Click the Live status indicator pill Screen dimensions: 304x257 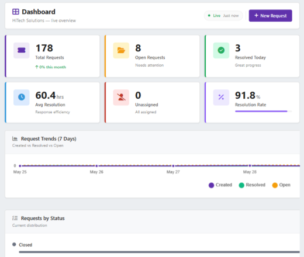point(223,16)
